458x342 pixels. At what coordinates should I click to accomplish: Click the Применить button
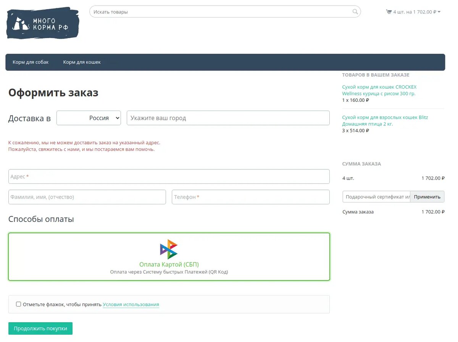(427, 197)
